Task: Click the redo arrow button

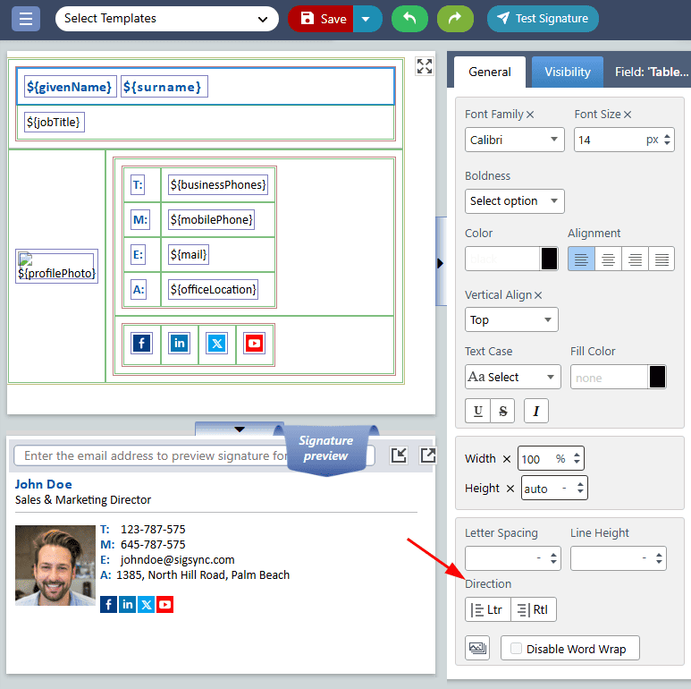Action: 456,18
